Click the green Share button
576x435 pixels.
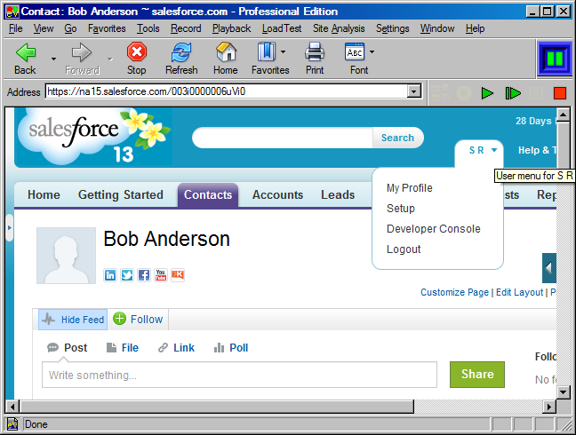click(x=477, y=375)
